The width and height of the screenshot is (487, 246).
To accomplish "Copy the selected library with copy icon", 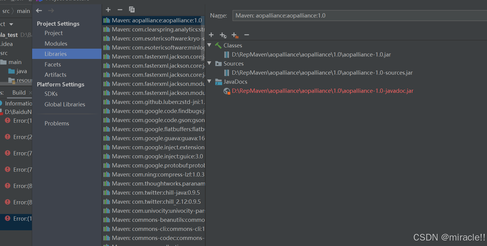I will (132, 10).
